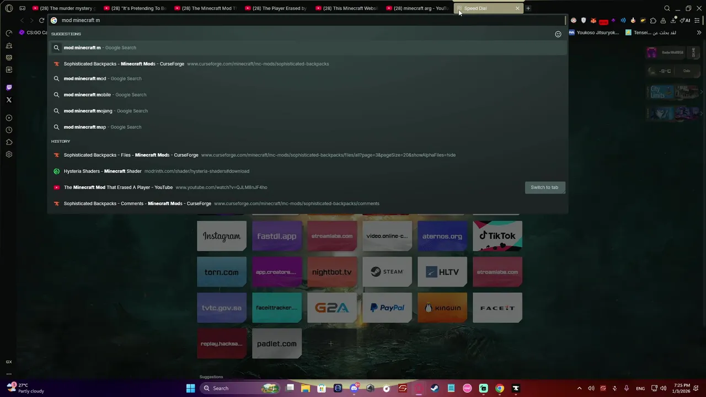Switch to "This Minecraft Website" tab
Screen dimensions: 706x397
(x=347, y=8)
